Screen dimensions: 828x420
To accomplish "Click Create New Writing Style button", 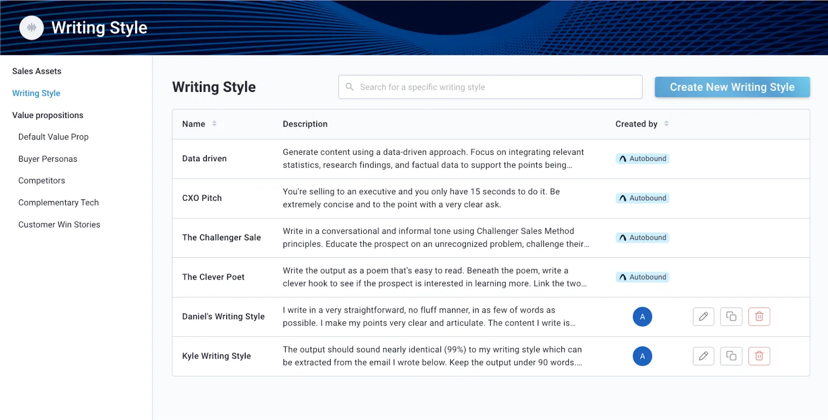I will click(732, 87).
